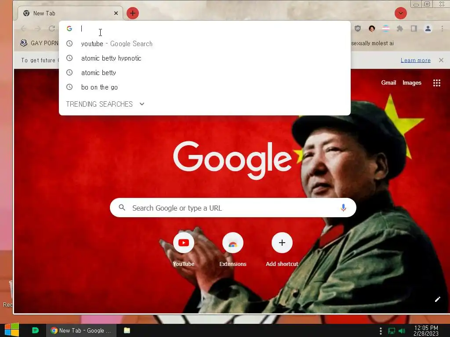Open volume control tray icon
This screenshot has width=450, height=337.
402,331
